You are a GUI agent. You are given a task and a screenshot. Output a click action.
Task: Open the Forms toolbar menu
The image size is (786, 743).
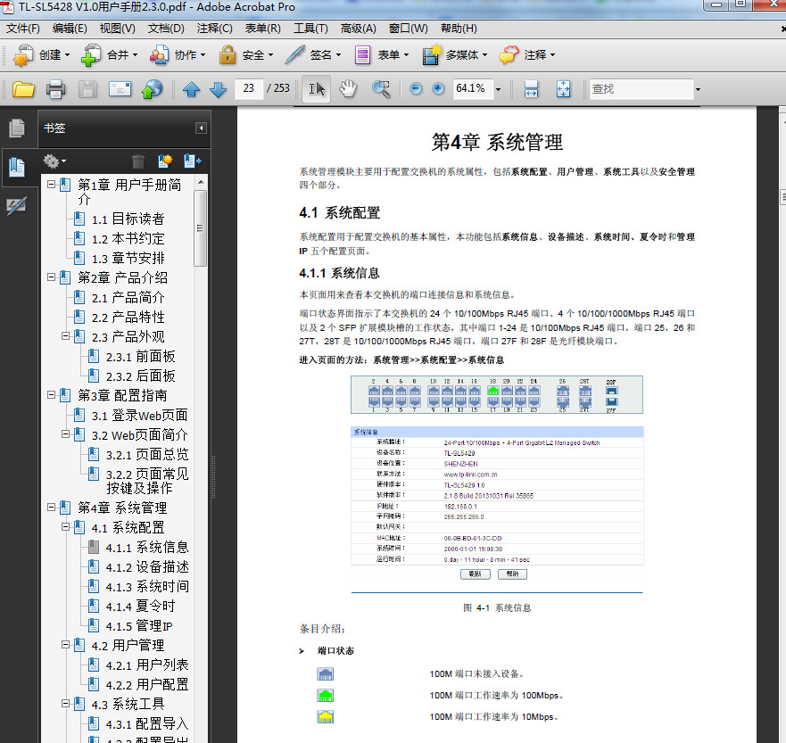pyautogui.click(x=382, y=55)
